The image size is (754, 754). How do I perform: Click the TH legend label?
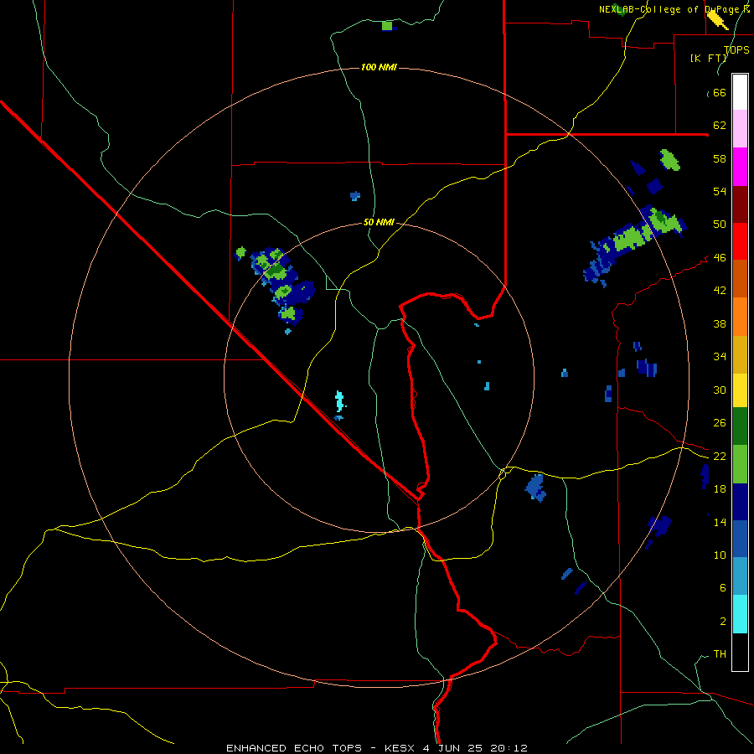pyautogui.click(x=720, y=653)
